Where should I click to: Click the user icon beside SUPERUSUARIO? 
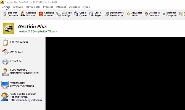(x=5, y=72)
